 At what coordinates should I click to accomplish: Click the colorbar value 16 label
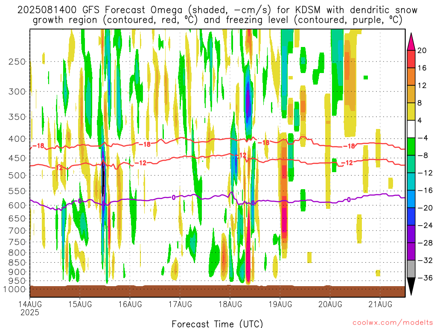point(422,68)
